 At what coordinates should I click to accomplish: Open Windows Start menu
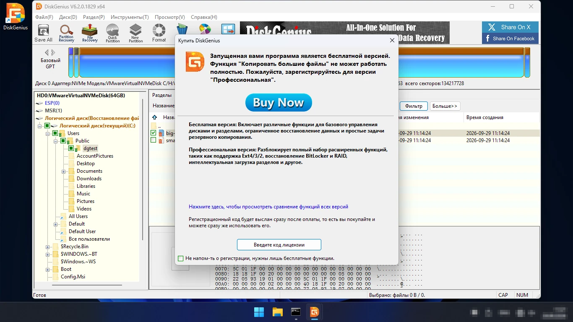pyautogui.click(x=259, y=312)
